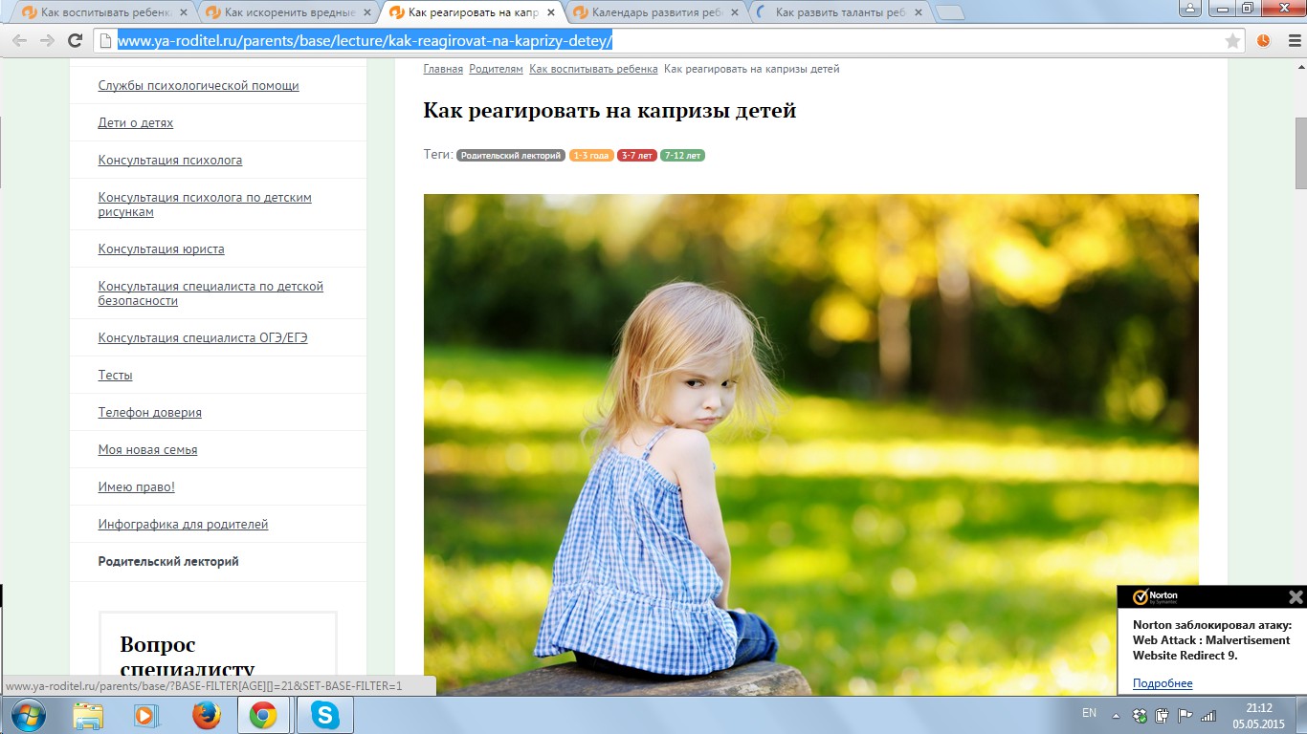Switch the EN language indicator

pos(1089,713)
